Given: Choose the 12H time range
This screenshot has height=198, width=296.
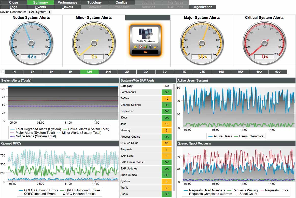Looking at the screenshot, I should click(x=89, y=72).
